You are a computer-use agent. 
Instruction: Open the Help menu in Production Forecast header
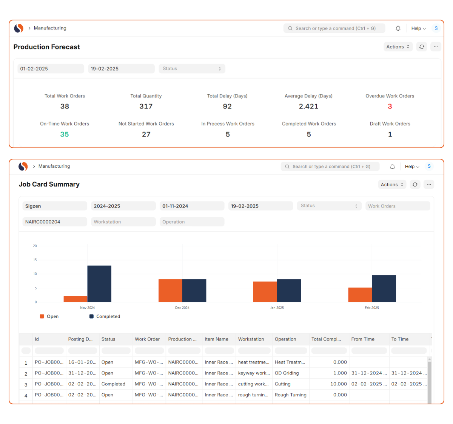click(x=418, y=28)
